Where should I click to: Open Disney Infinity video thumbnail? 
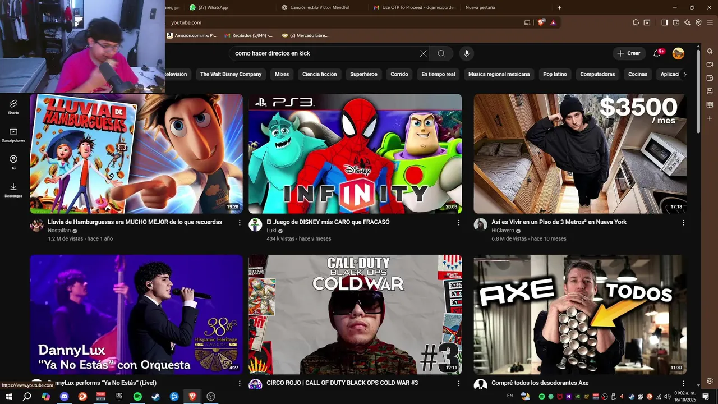[355, 153]
